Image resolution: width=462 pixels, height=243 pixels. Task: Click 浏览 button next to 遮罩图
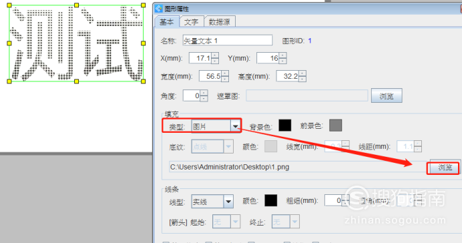coord(387,95)
